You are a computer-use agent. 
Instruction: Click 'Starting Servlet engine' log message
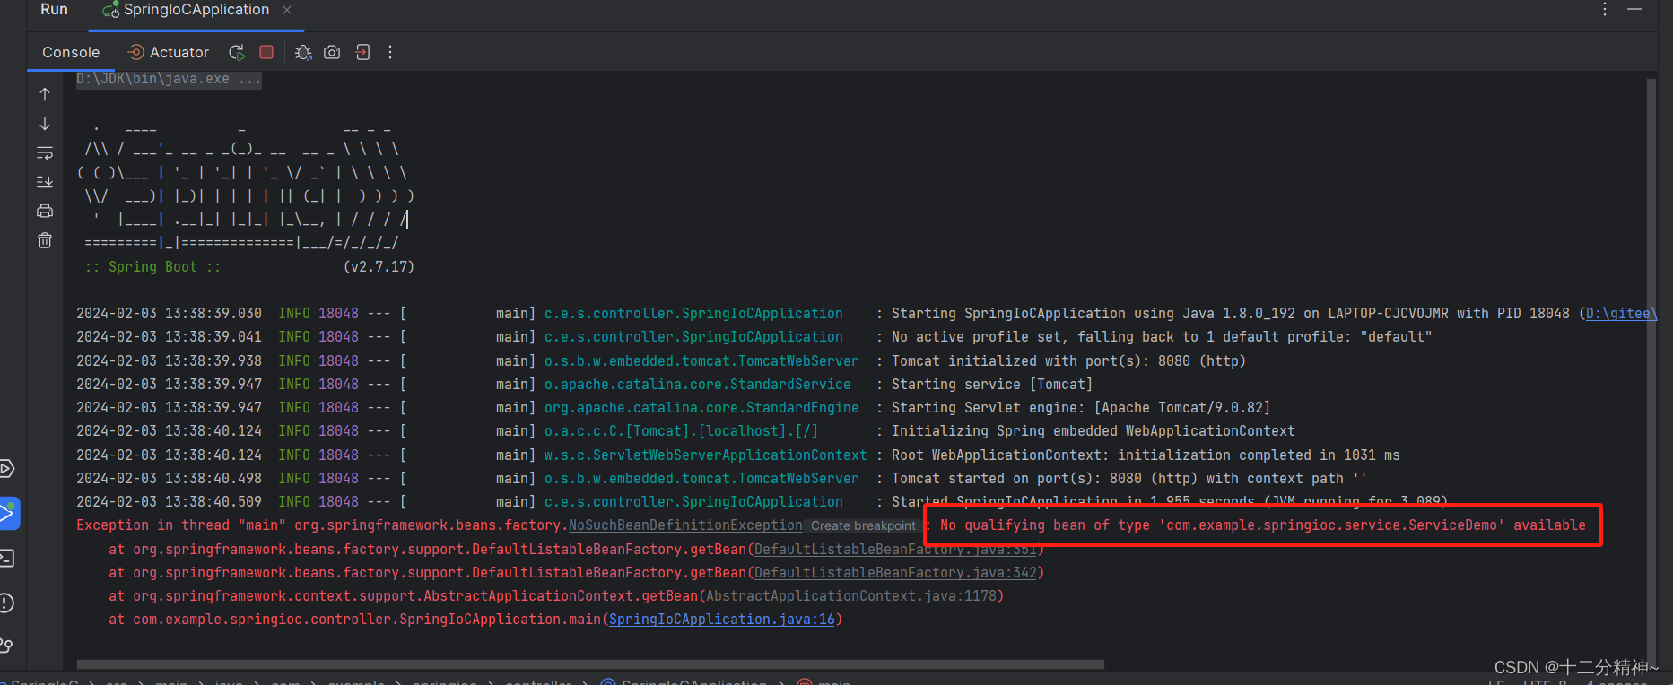click(x=1080, y=407)
